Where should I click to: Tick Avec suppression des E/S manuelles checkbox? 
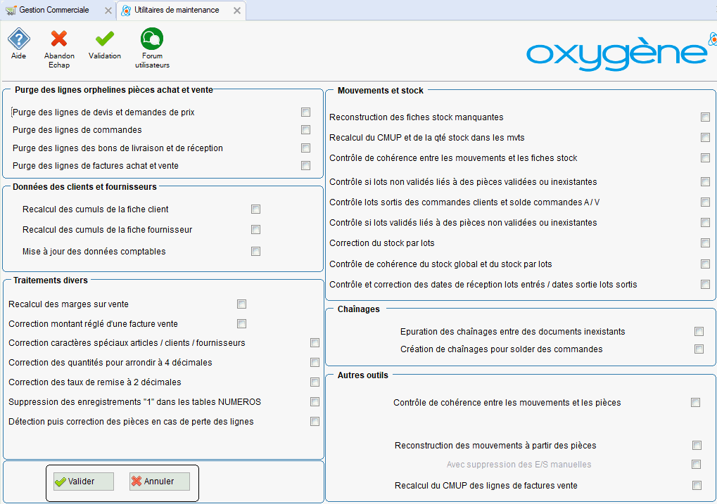pyautogui.click(x=697, y=465)
